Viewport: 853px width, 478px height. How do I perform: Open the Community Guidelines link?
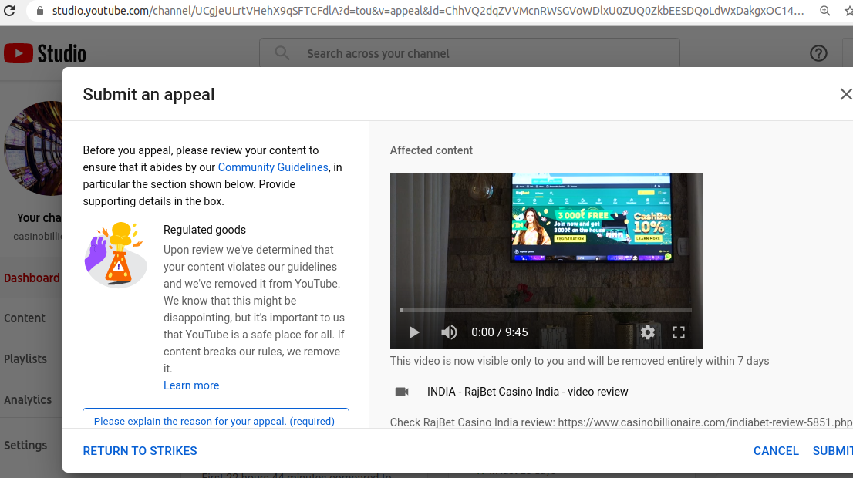point(273,167)
